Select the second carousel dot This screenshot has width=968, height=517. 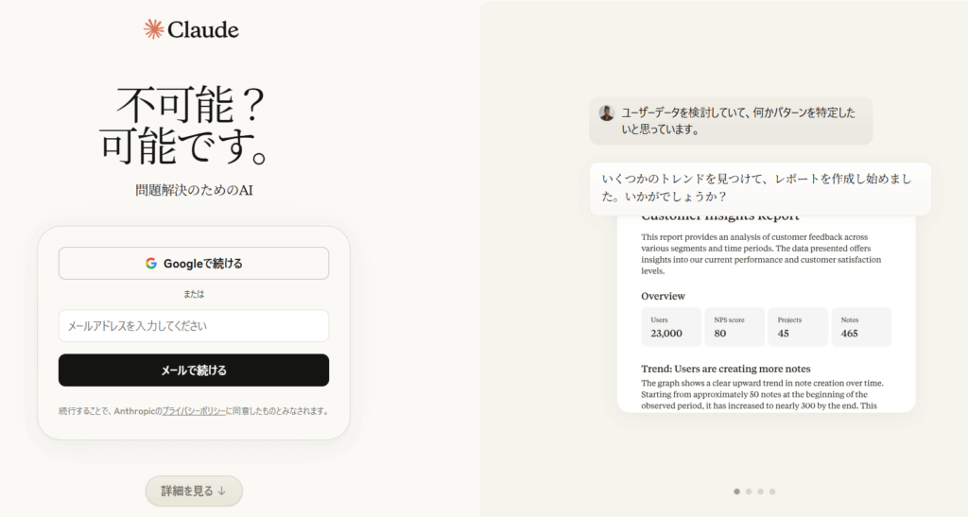(749, 491)
